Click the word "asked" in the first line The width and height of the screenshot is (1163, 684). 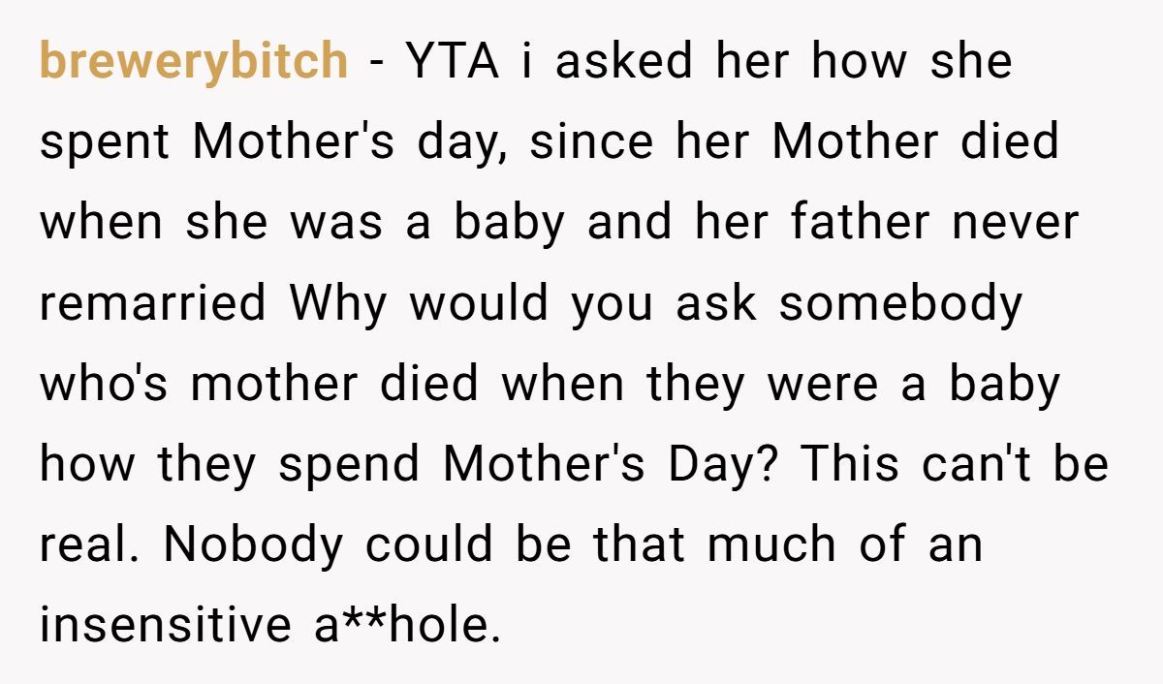(625, 62)
